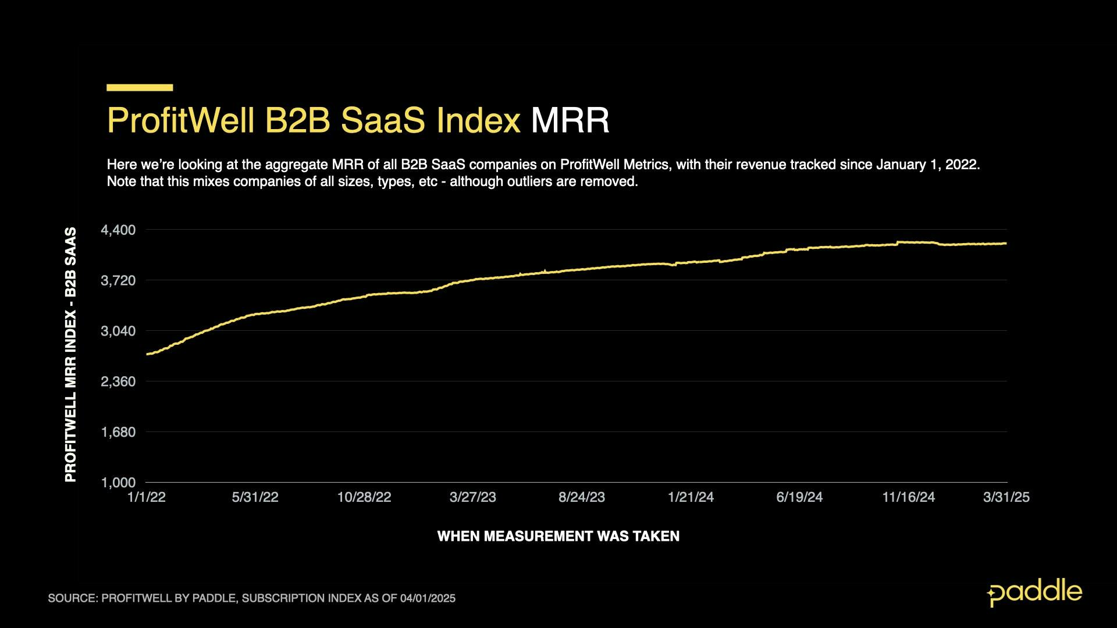Viewport: 1117px width, 628px height.
Task: Click the 1/1/22 date label
Action: pyautogui.click(x=147, y=497)
